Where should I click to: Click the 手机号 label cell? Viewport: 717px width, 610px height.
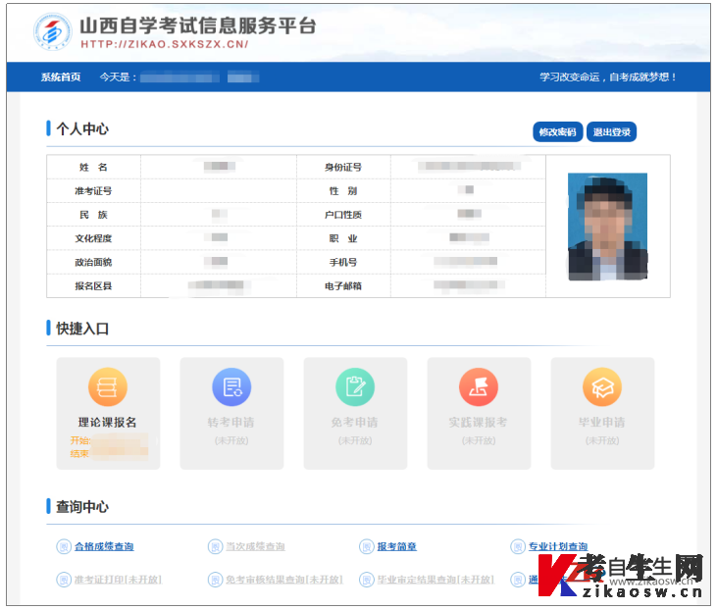coord(343,262)
